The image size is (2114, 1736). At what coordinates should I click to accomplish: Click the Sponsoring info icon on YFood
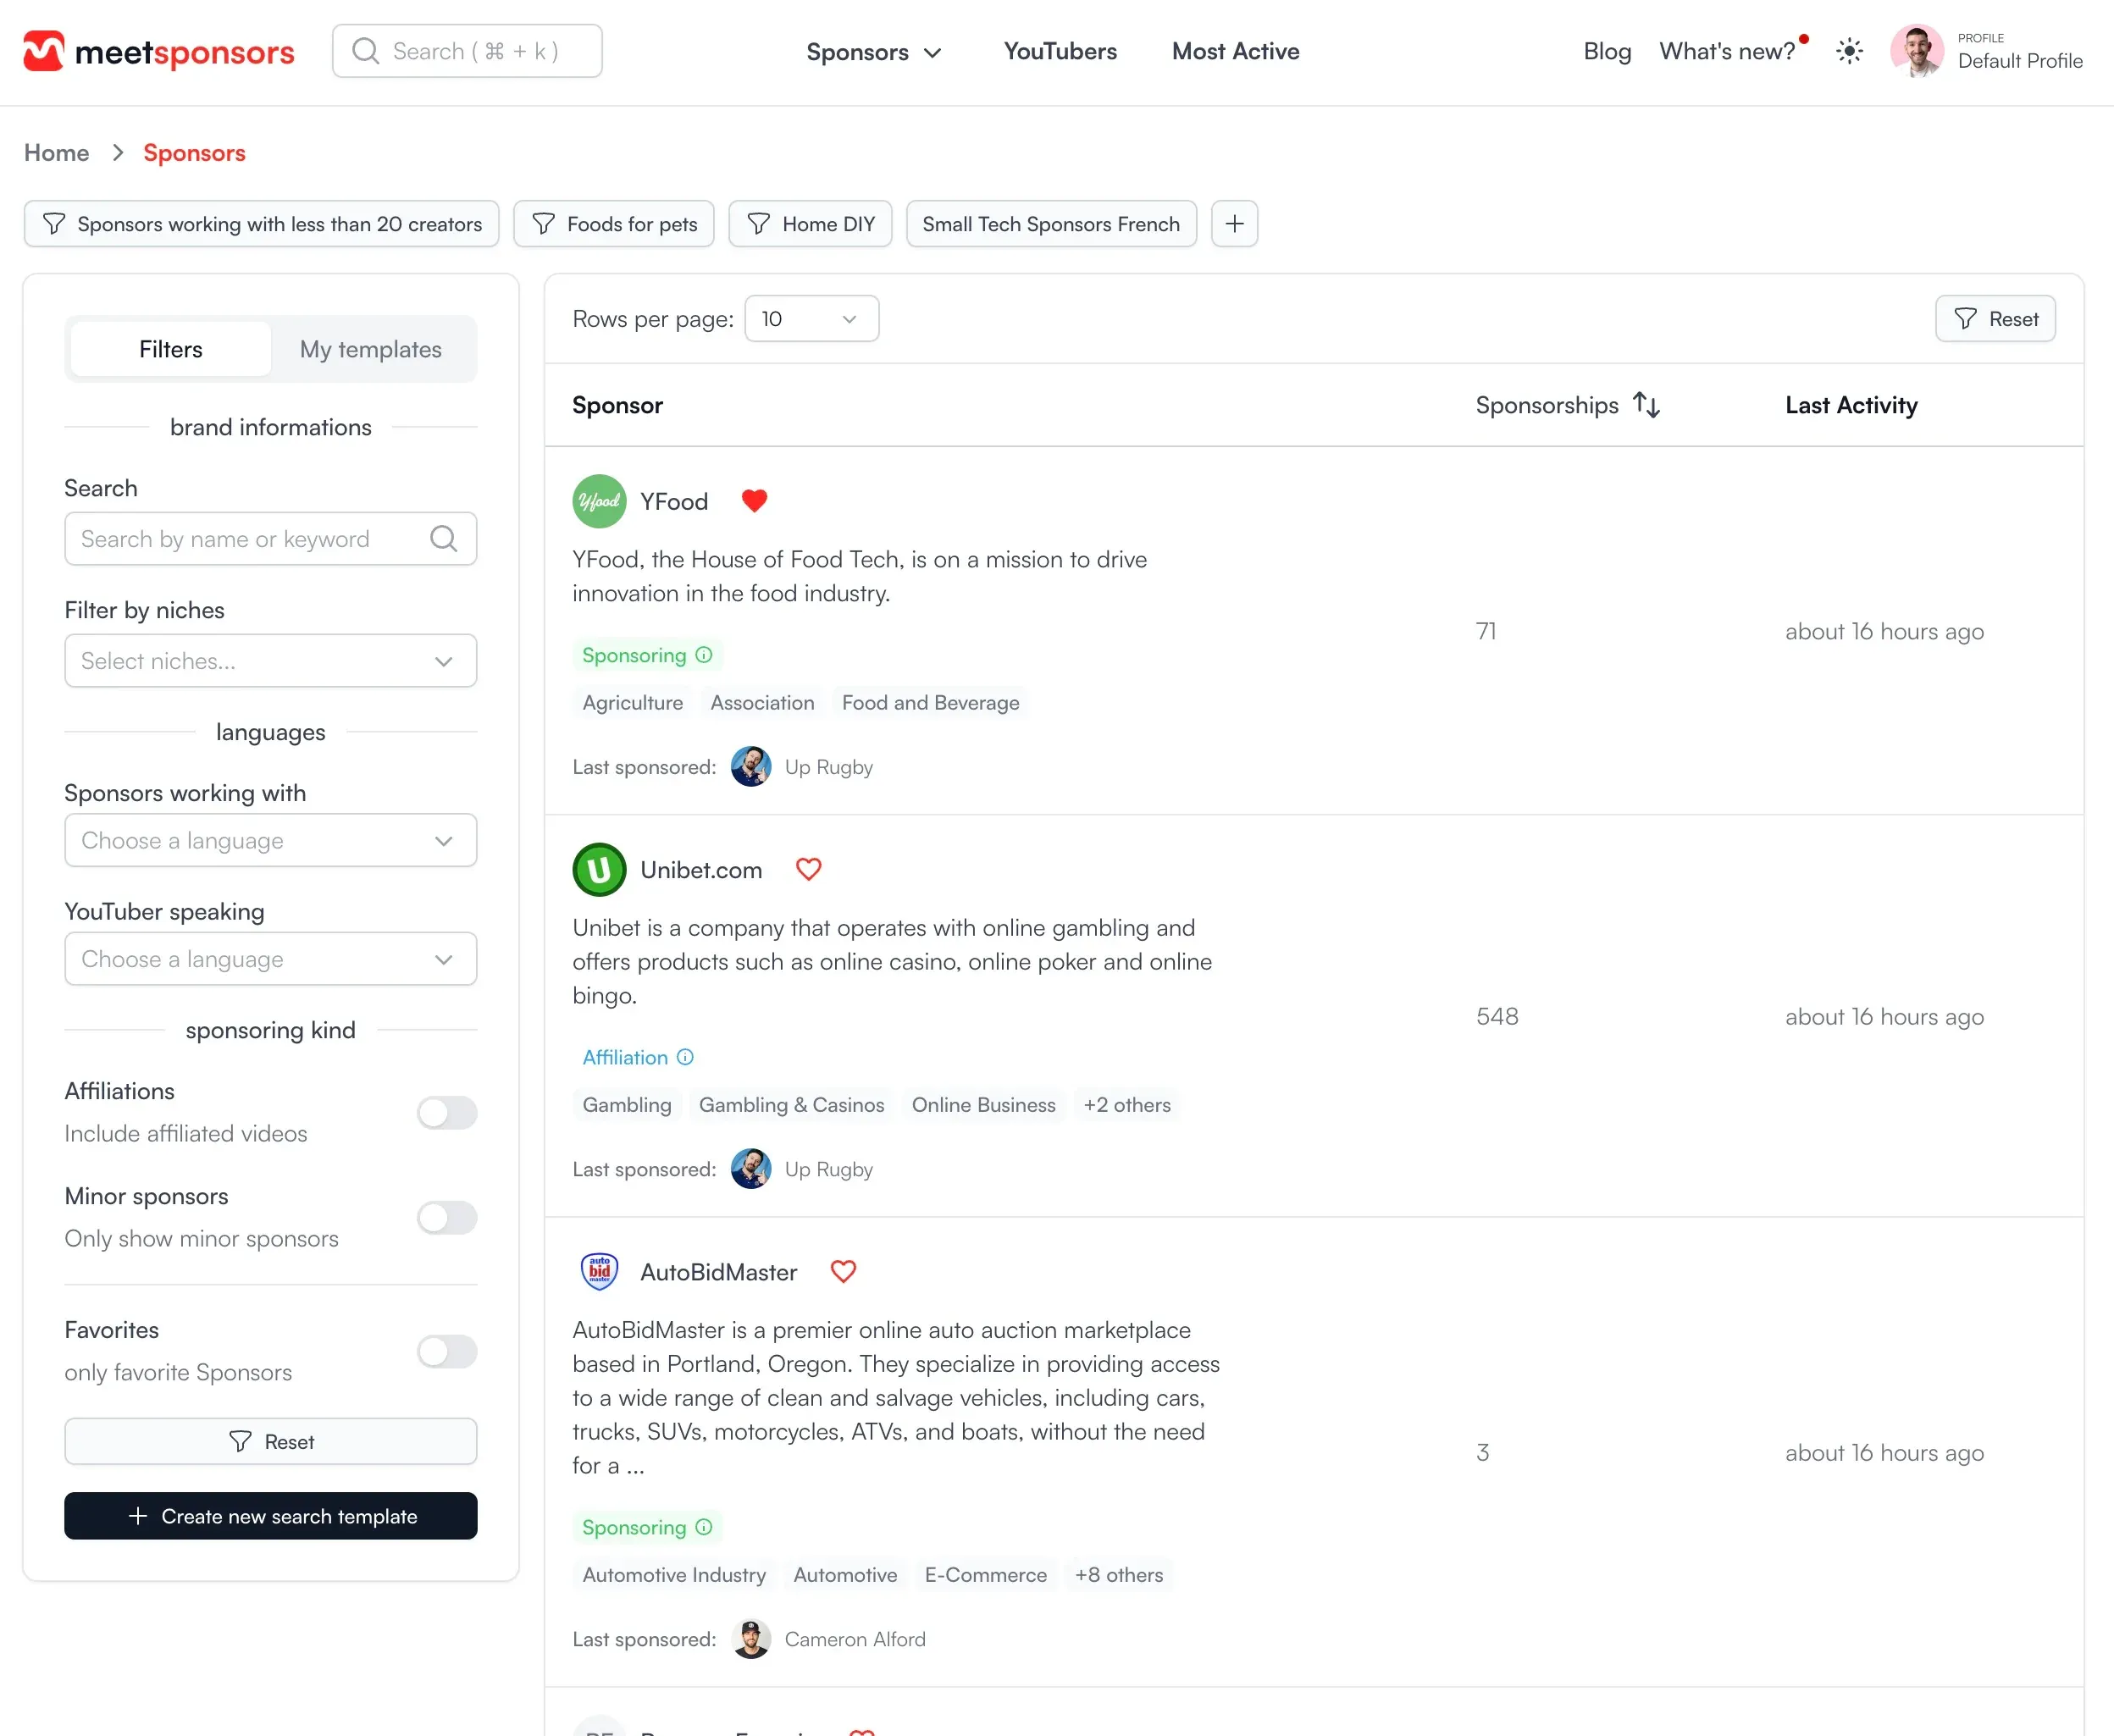pyautogui.click(x=703, y=654)
